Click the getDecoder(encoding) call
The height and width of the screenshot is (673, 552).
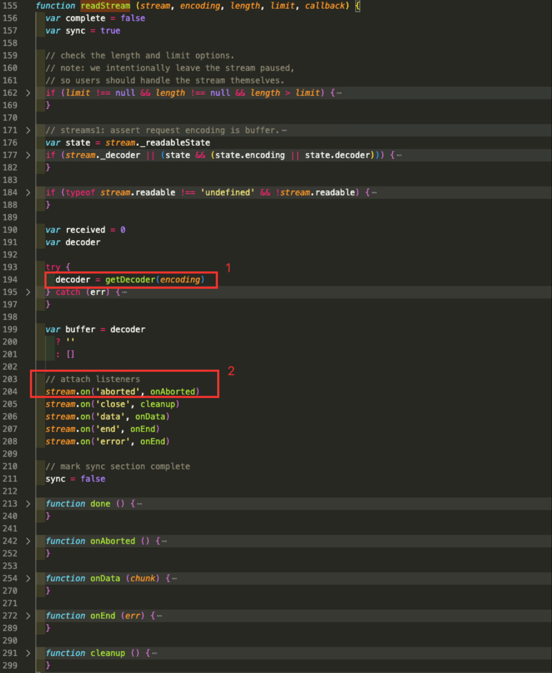click(x=155, y=280)
